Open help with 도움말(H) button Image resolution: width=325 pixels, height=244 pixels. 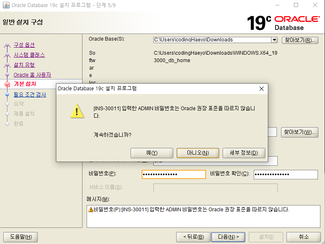[x=21, y=237]
